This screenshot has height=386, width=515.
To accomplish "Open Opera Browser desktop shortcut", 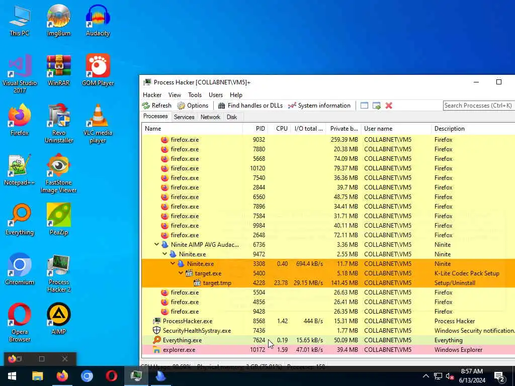I will (x=20, y=323).
